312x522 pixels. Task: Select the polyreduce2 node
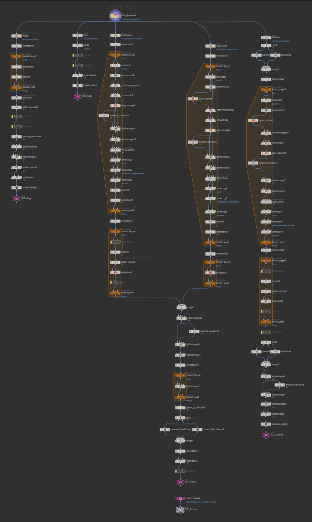coord(115,272)
